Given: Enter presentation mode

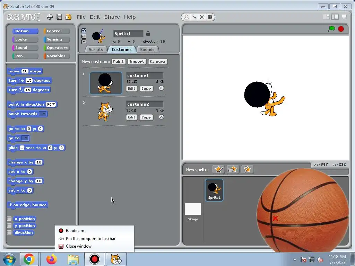Looking at the screenshot, I should 344,17.
